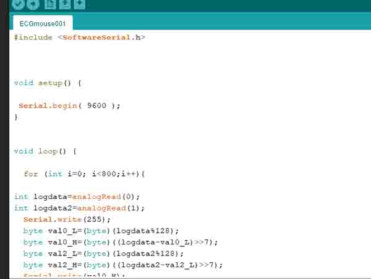Click the Verify checkmark button
Viewport: 371px width, 279px height.
coord(18,4)
